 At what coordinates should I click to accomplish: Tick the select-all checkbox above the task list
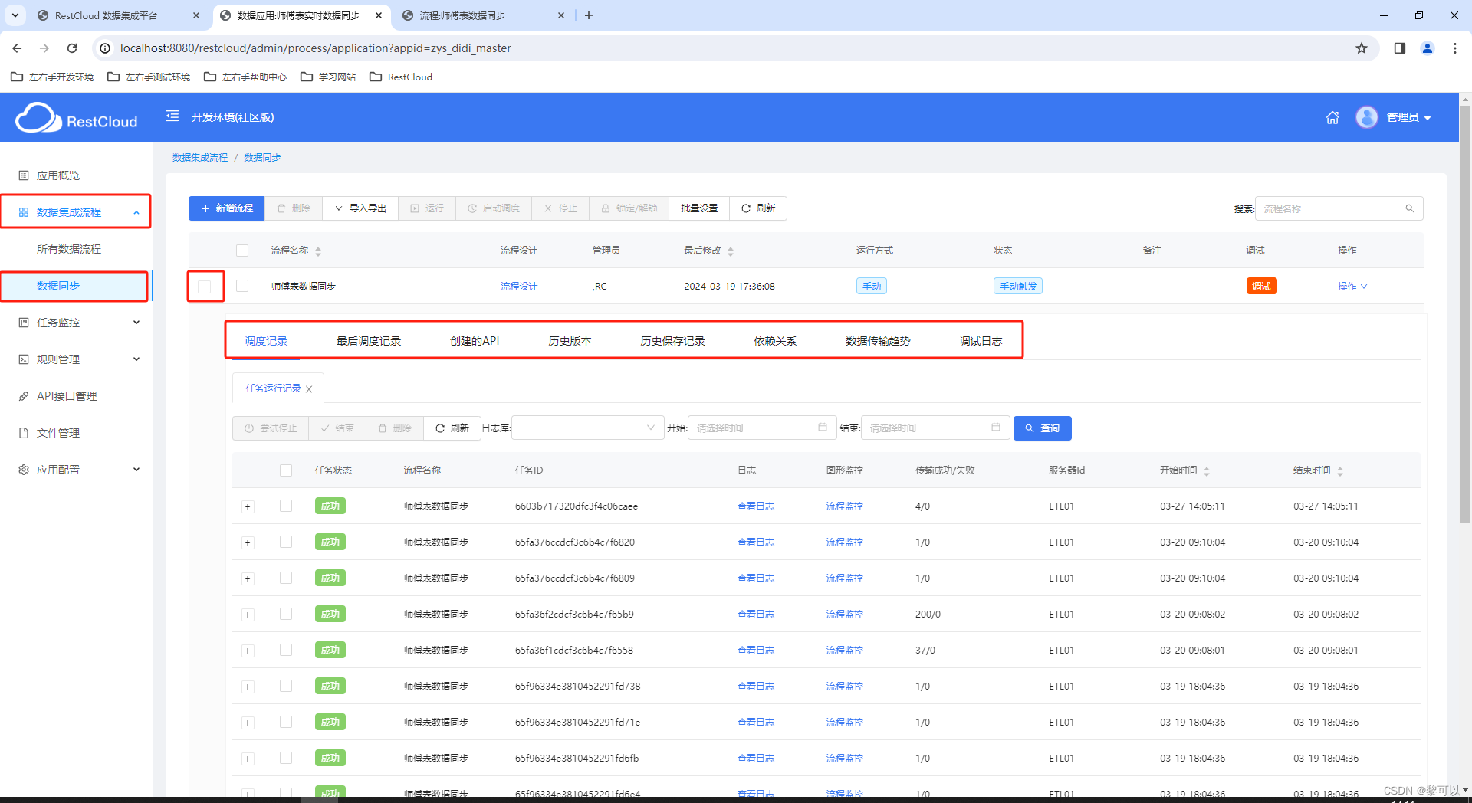pyautogui.click(x=286, y=470)
